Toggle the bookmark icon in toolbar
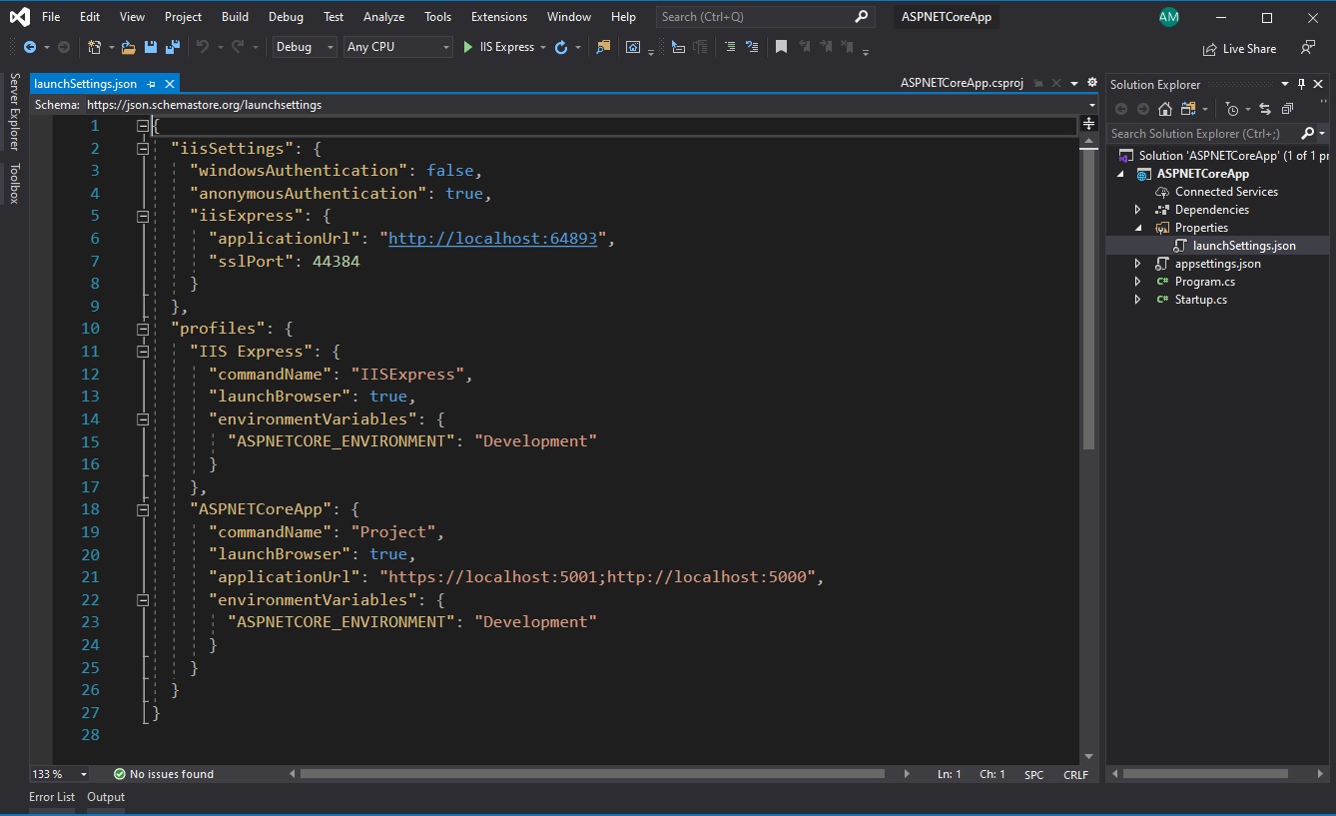The width and height of the screenshot is (1336, 816). [781, 47]
